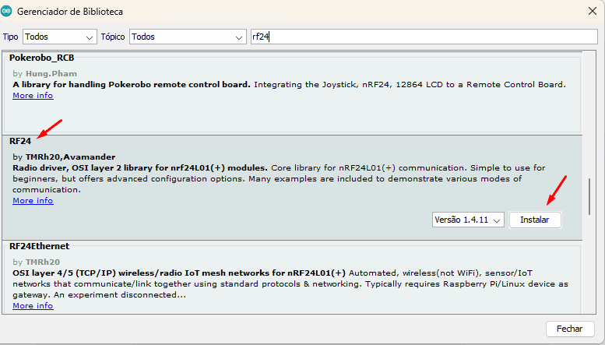Open More info link for Pokerobo_RCB
The image size is (605, 345).
click(33, 95)
